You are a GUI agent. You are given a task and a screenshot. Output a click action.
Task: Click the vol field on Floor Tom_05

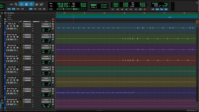[x=46, y=94]
